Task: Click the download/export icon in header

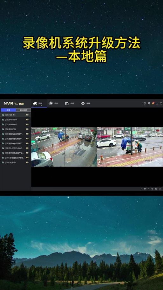Action: (x=157, y=103)
